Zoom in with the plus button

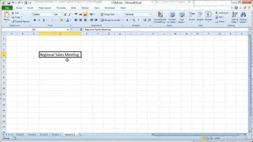click(246, 138)
